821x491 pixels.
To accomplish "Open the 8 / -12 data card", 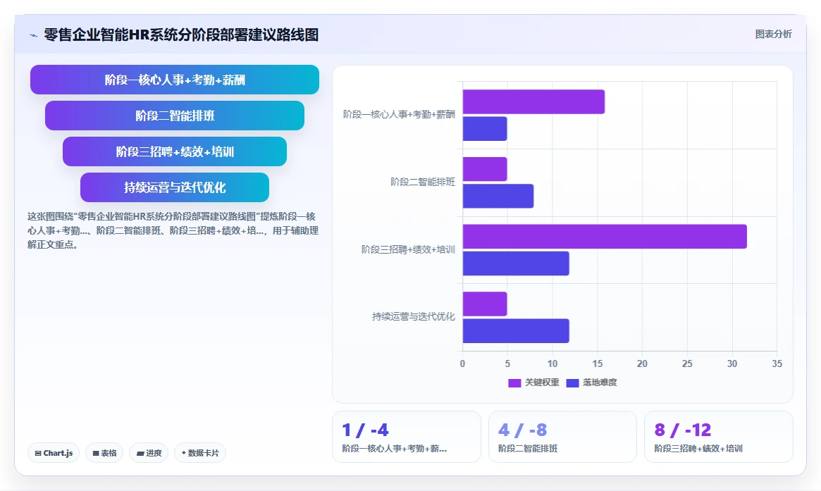I will point(718,437).
